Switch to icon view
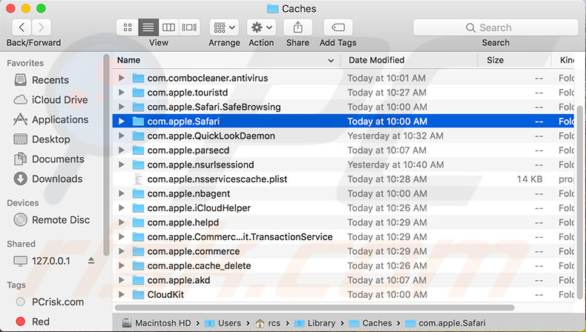This screenshot has height=332, width=586. click(128, 27)
